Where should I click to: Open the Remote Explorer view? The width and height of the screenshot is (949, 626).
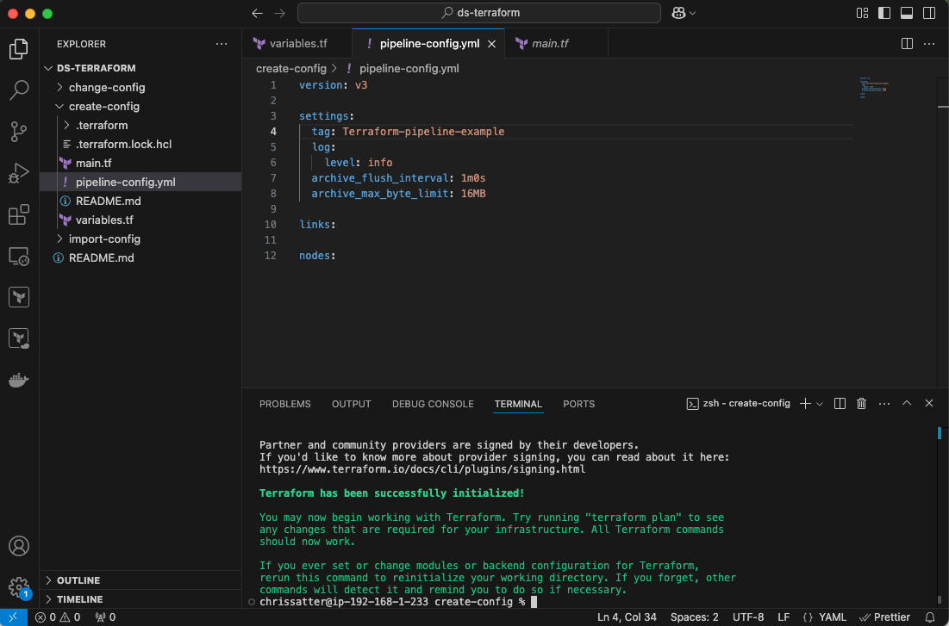(x=19, y=256)
